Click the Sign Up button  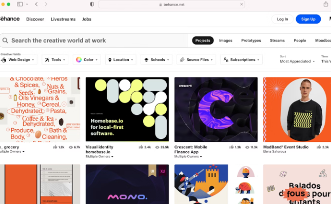click(308, 19)
